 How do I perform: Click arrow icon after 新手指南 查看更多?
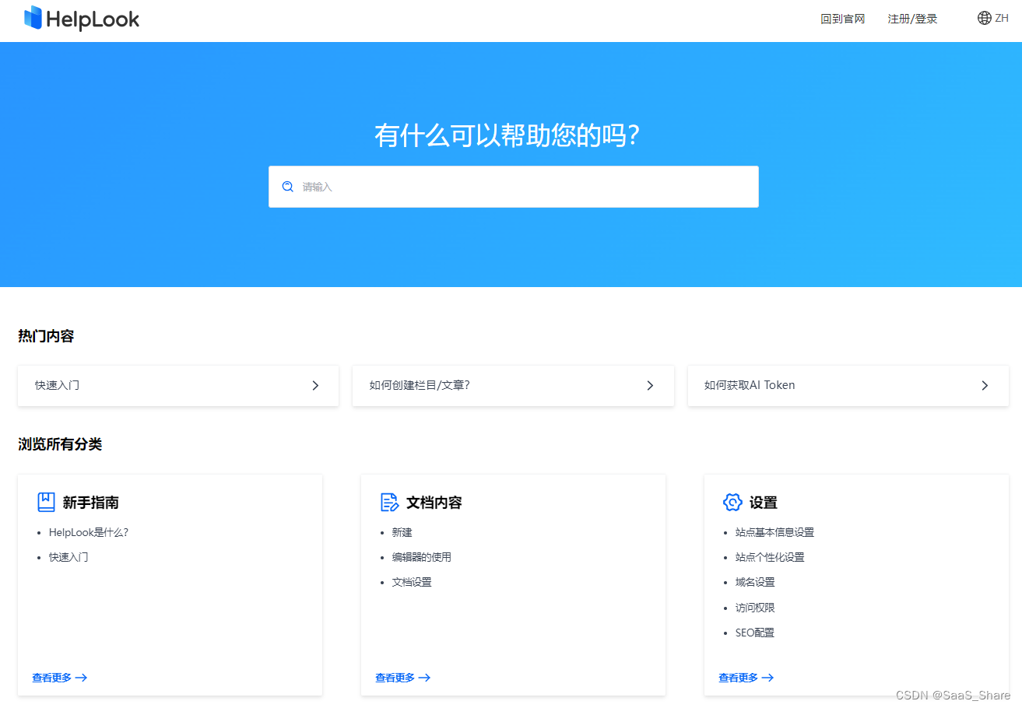(x=81, y=678)
